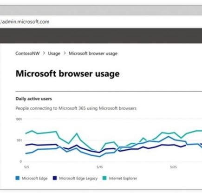Select Microsoft Edge Legacy legend label
Image resolution: width=202 pixels, height=193 pixels.
78,178
